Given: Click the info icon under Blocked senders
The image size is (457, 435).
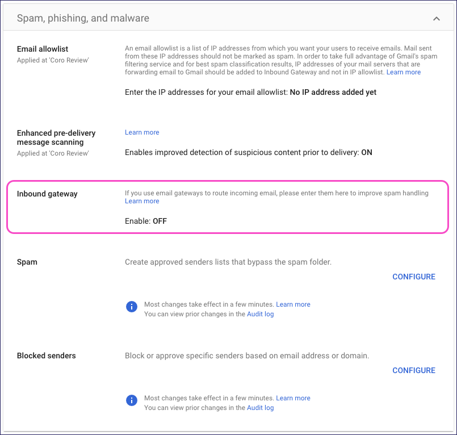Looking at the screenshot, I should 131,401.
